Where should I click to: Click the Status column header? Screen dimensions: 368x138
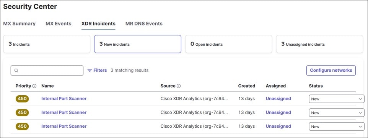click(x=316, y=86)
